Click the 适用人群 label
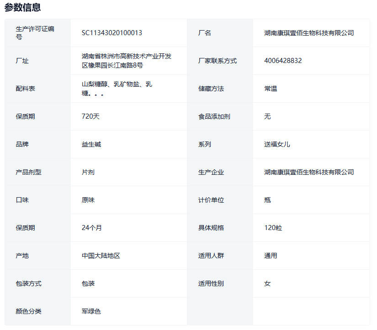The image size is (377, 330). click(x=211, y=256)
